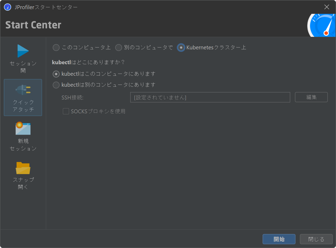Viewport: 336px width, 248px height.
Task: Select the クイックアタッチ plug icon
Action: click(23, 90)
